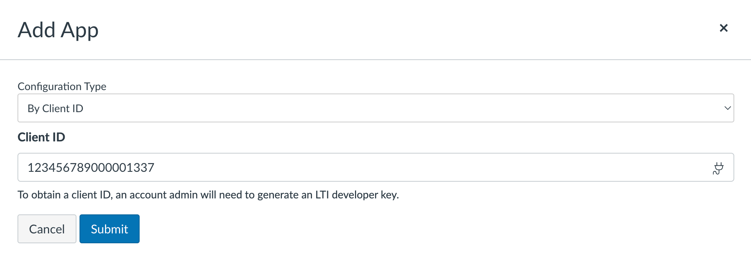751x260 pixels.
Task: Click the plug icon in Client ID field
Action: [x=718, y=168]
